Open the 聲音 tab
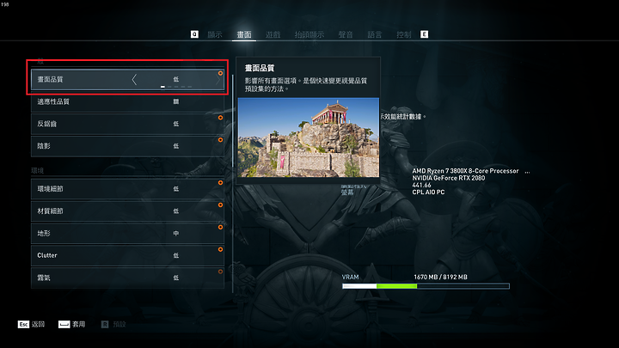 pos(346,34)
